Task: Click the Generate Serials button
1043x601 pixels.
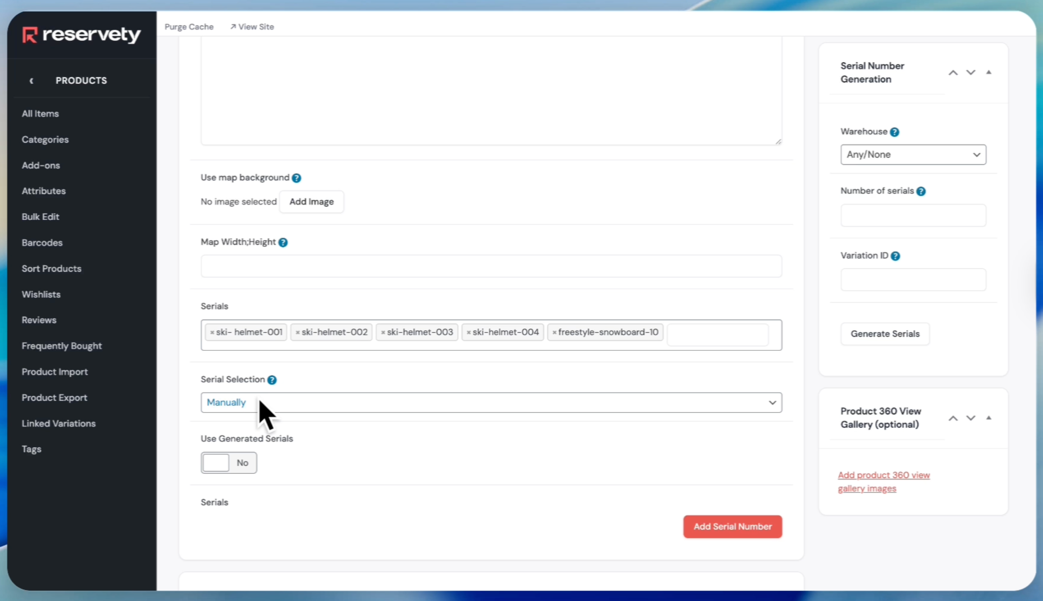Action: tap(885, 334)
